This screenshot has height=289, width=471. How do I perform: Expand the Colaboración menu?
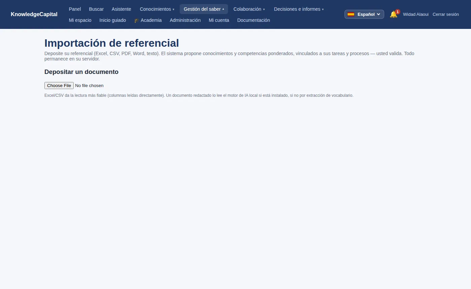click(249, 9)
